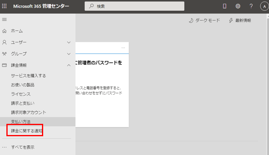Screen dimensions: 269x155
Task: Open the mobile app phone icon
Action: click(x=224, y=6)
